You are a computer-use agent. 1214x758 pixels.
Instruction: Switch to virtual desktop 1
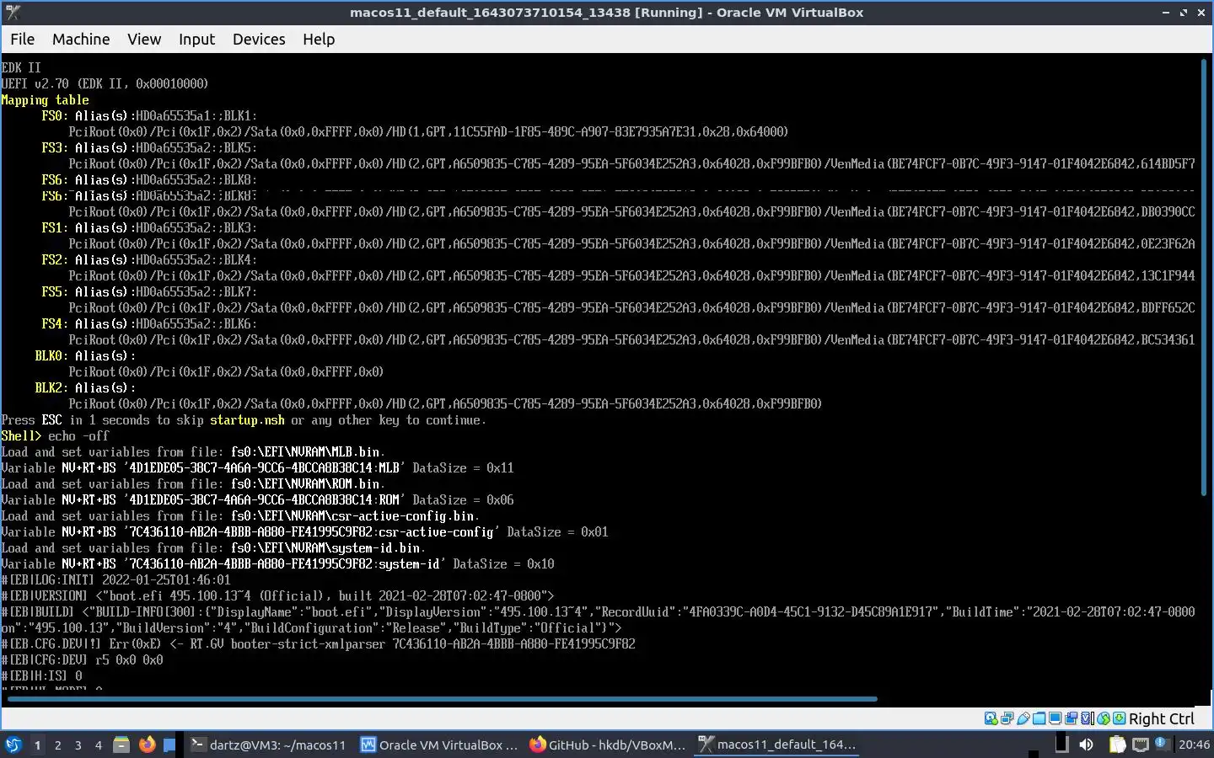coord(37,745)
